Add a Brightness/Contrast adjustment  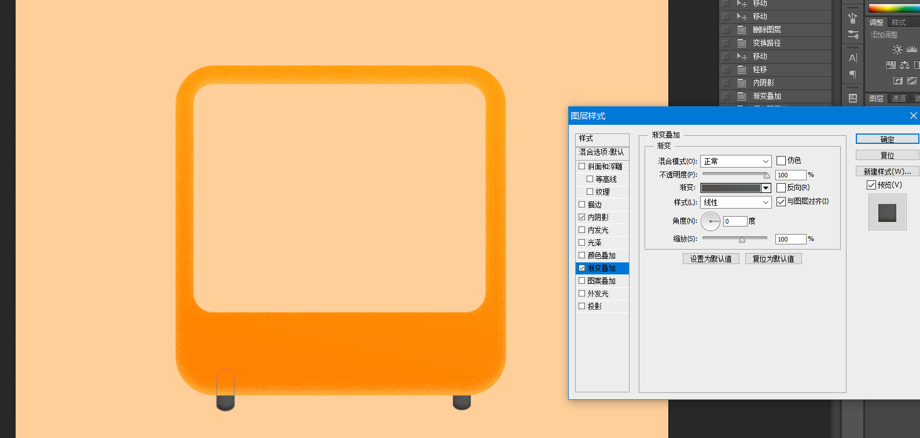point(897,50)
